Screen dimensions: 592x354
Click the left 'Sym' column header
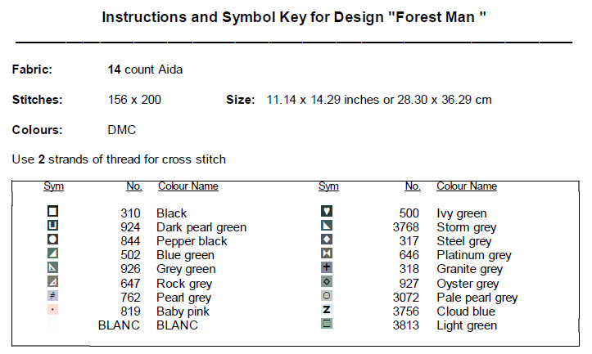pos(53,186)
